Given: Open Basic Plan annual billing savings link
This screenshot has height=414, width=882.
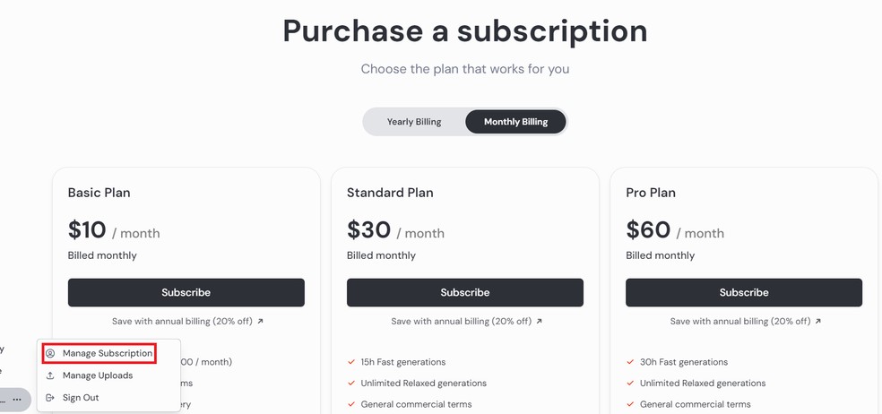Looking at the screenshot, I should click(187, 321).
